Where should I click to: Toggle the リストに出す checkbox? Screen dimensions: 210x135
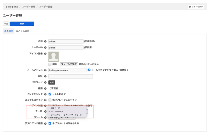[50, 94]
